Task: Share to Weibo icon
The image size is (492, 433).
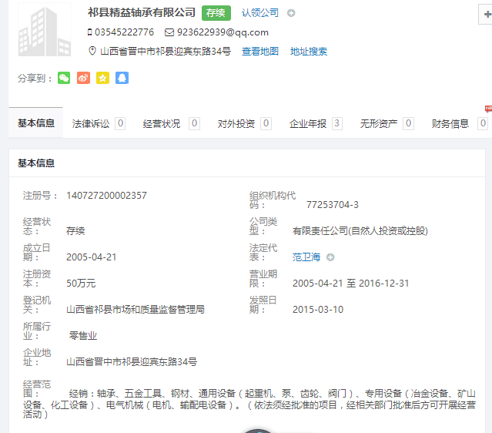Action: click(x=83, y=78)
